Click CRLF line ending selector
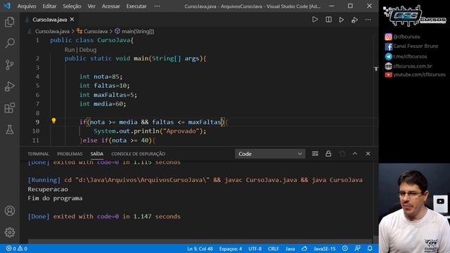The image size is (450, 253). 274,249
